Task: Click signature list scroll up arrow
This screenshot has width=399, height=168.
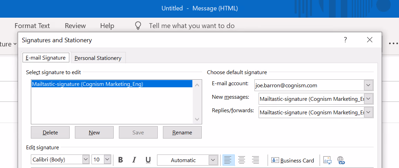Action: pyautogui.click(x=197, y=85)
